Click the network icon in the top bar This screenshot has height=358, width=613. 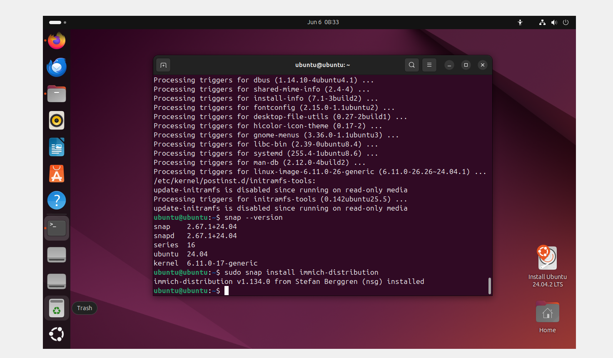click(542, 22)
